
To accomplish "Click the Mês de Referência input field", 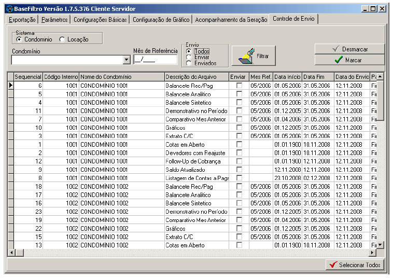I will (155, 60).
